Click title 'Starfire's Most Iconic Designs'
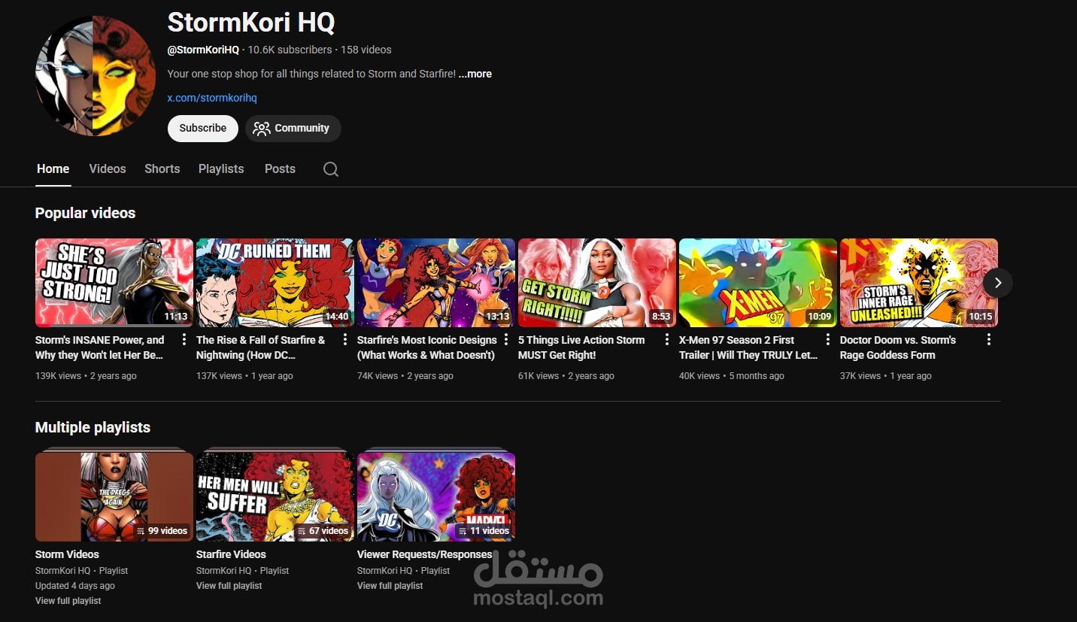The image size is (1077, 622). click(x=427, y=347)
